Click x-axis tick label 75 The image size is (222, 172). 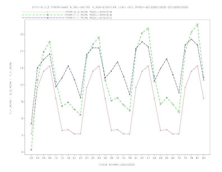(x=185, y=158)
